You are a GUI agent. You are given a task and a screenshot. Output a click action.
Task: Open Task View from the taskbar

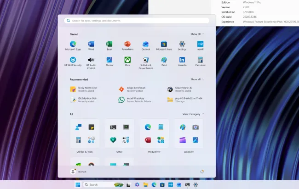pyautogui.click(x=128, y=184)
